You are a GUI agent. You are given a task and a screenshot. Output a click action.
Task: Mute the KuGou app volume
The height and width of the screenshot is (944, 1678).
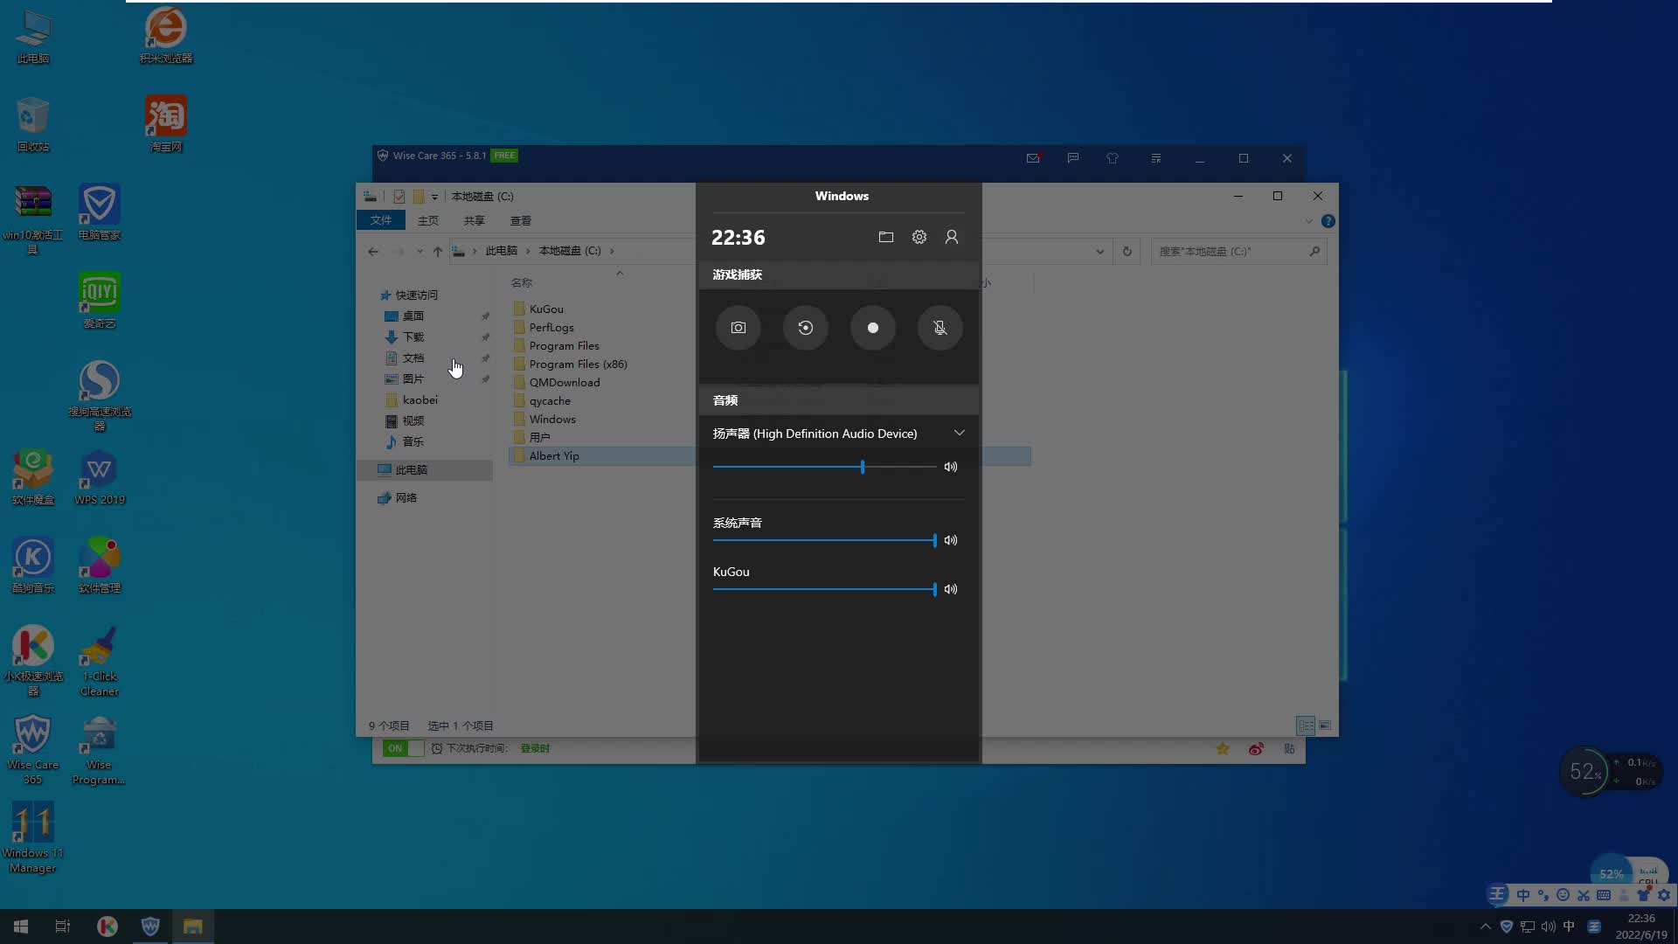tap(951, 589)
